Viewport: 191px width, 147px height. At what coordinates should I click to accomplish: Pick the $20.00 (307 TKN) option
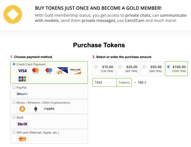[x=128, y=69]
